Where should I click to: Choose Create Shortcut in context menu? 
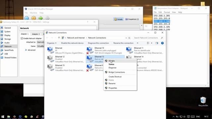[115, 77]
